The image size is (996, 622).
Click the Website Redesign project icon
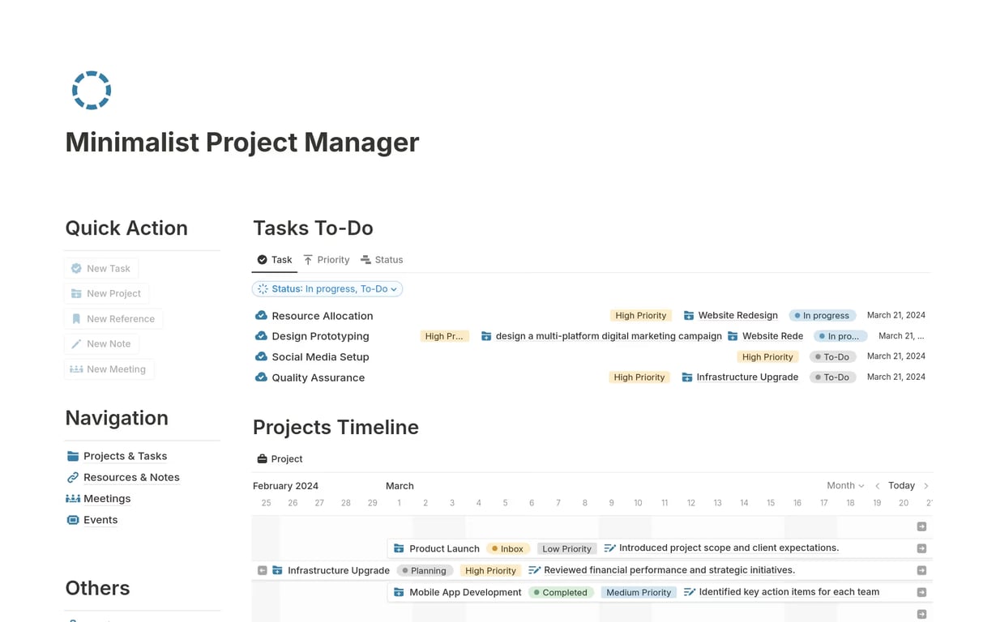point(689,315)
